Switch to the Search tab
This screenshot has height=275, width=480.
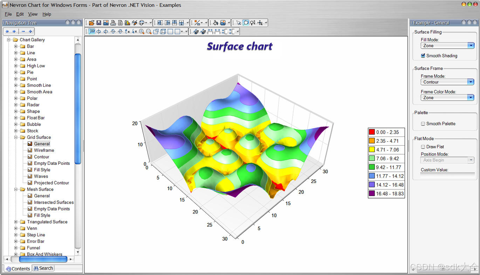pos(43,268)
